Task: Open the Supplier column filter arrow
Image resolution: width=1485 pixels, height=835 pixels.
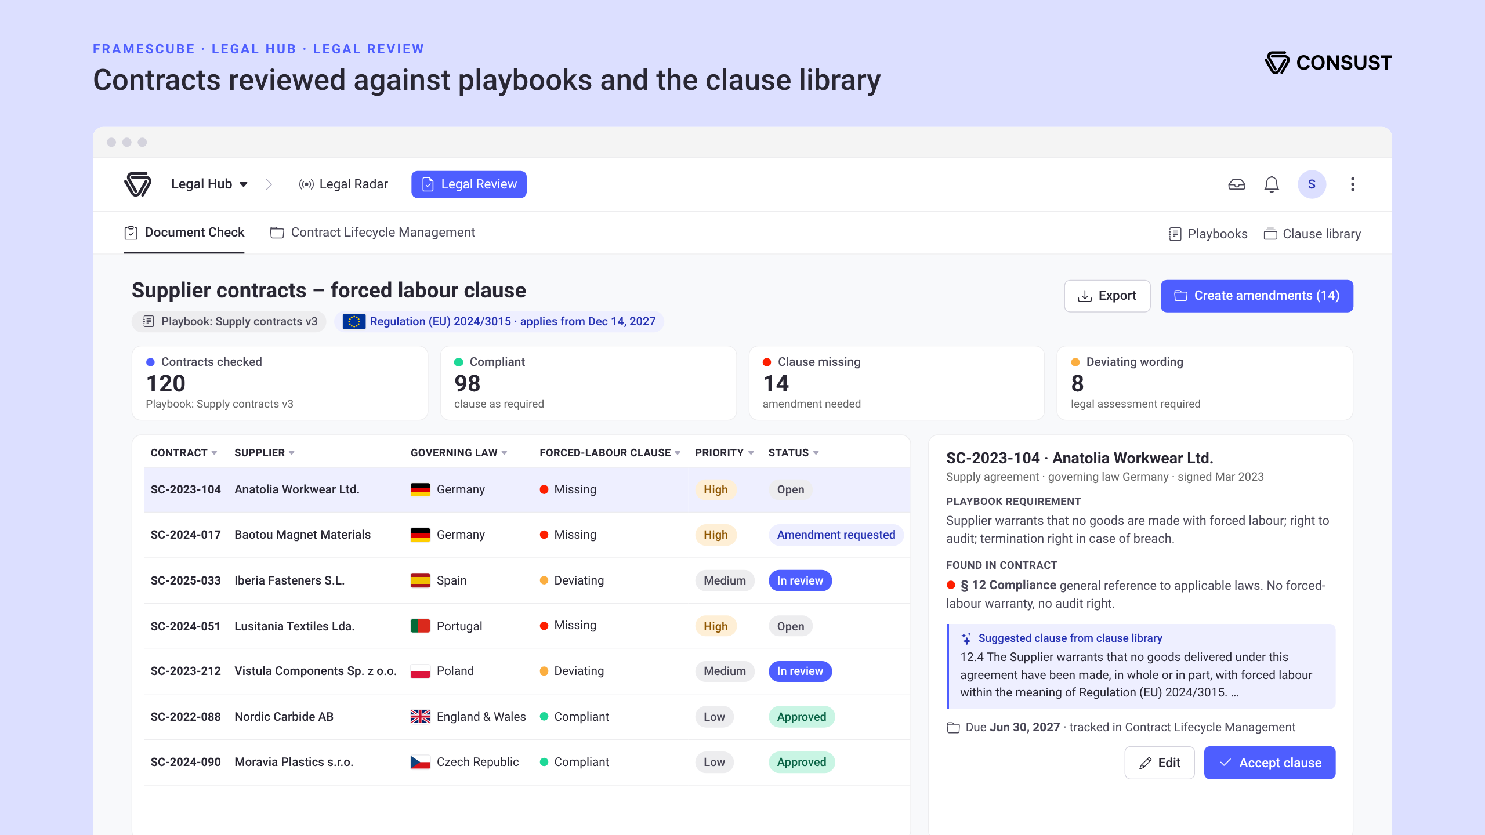Action: (292, 453)
